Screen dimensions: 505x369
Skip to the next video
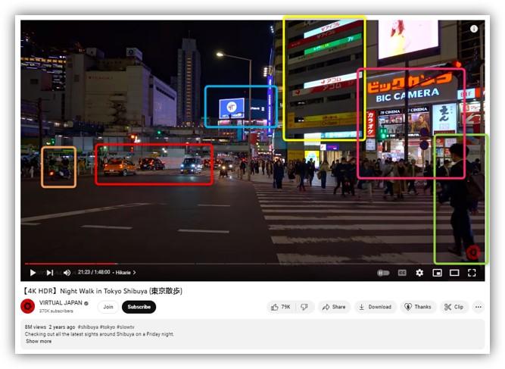50,273
